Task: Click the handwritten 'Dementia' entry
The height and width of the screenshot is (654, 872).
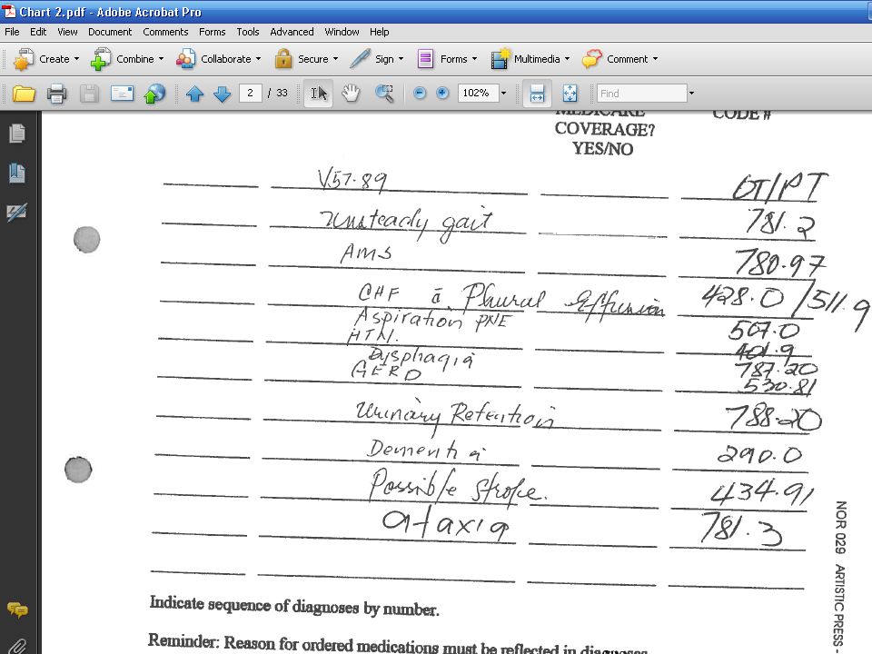Action: (x=427, y=450)
